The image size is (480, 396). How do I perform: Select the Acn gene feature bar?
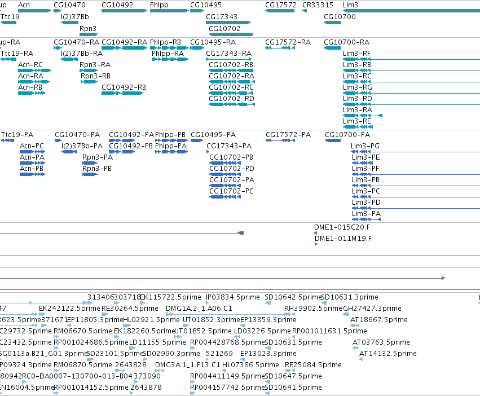tap(34, 11)
